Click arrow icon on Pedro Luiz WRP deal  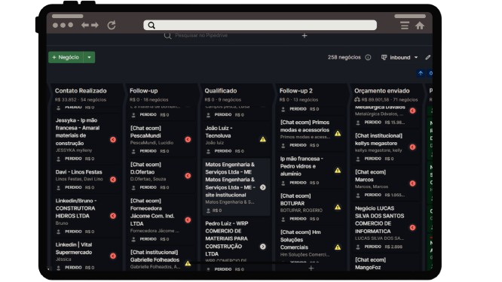(x=263, y=247)
